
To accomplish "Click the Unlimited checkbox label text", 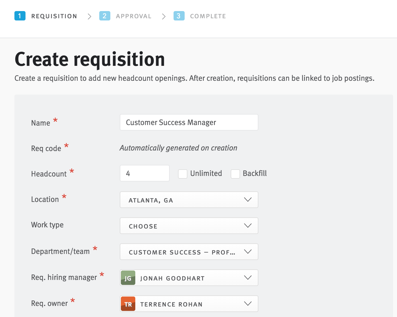I will [206, 173].
